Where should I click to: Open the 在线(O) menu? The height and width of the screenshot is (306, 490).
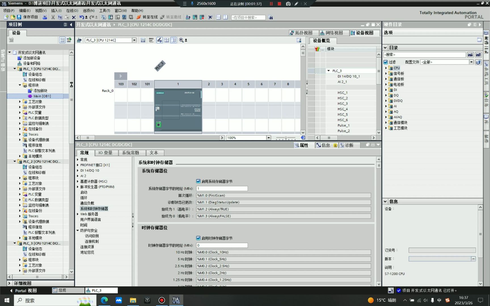(x=72, y=10)
